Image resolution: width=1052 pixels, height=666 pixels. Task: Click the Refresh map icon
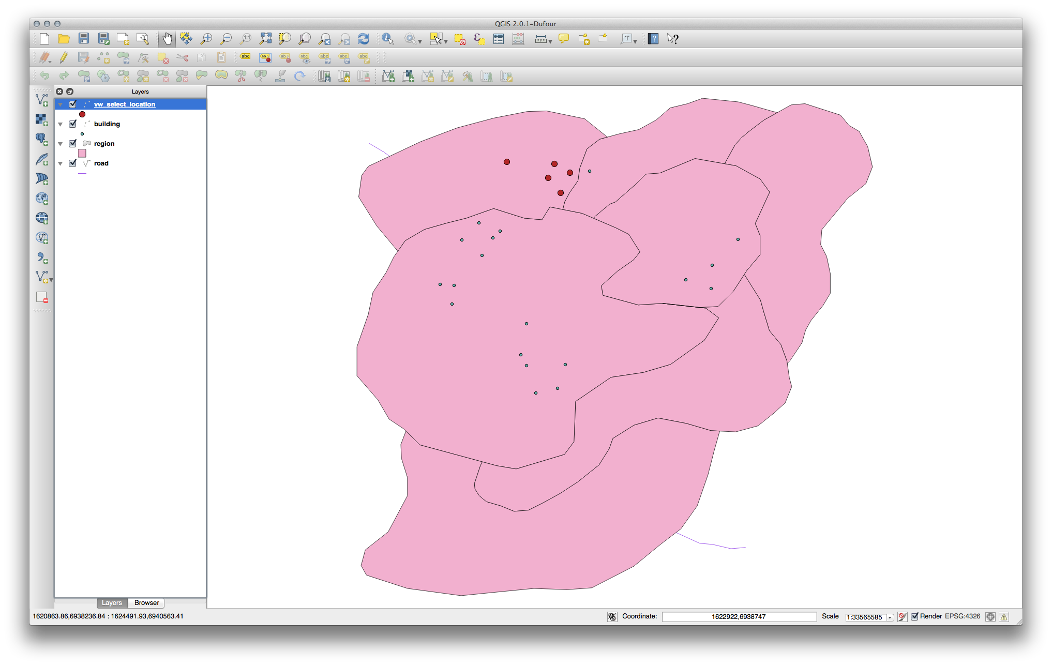364,39
